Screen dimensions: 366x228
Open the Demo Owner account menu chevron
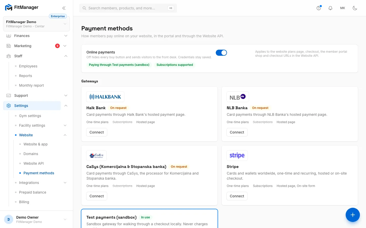point(65,219)
